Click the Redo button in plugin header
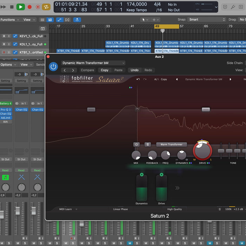This screenshot has height=246, width=246. [x=148, y=70]
